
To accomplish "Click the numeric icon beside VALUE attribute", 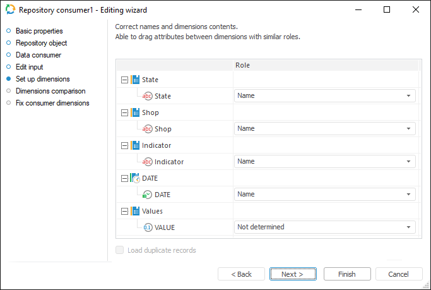I will 148,227.
